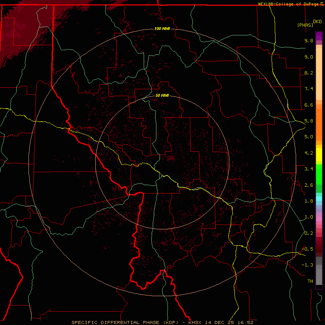Click the 100 NMI range ring label
325x325 pixels.
pos(162,29)
